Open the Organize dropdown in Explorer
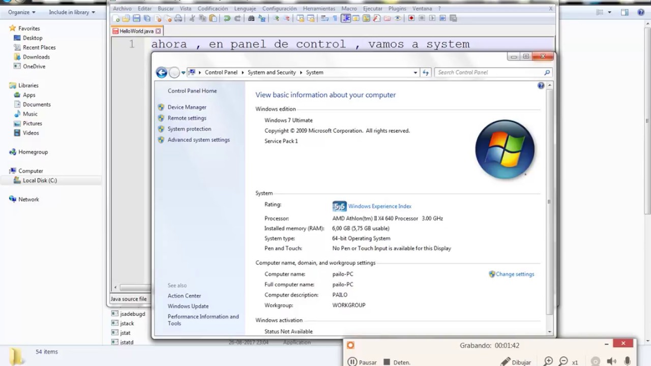This screenshot has width=651, height=366. [x=21, y=12]
